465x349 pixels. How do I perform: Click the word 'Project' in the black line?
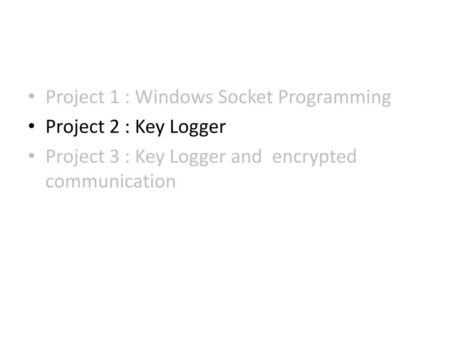[75, 128]
